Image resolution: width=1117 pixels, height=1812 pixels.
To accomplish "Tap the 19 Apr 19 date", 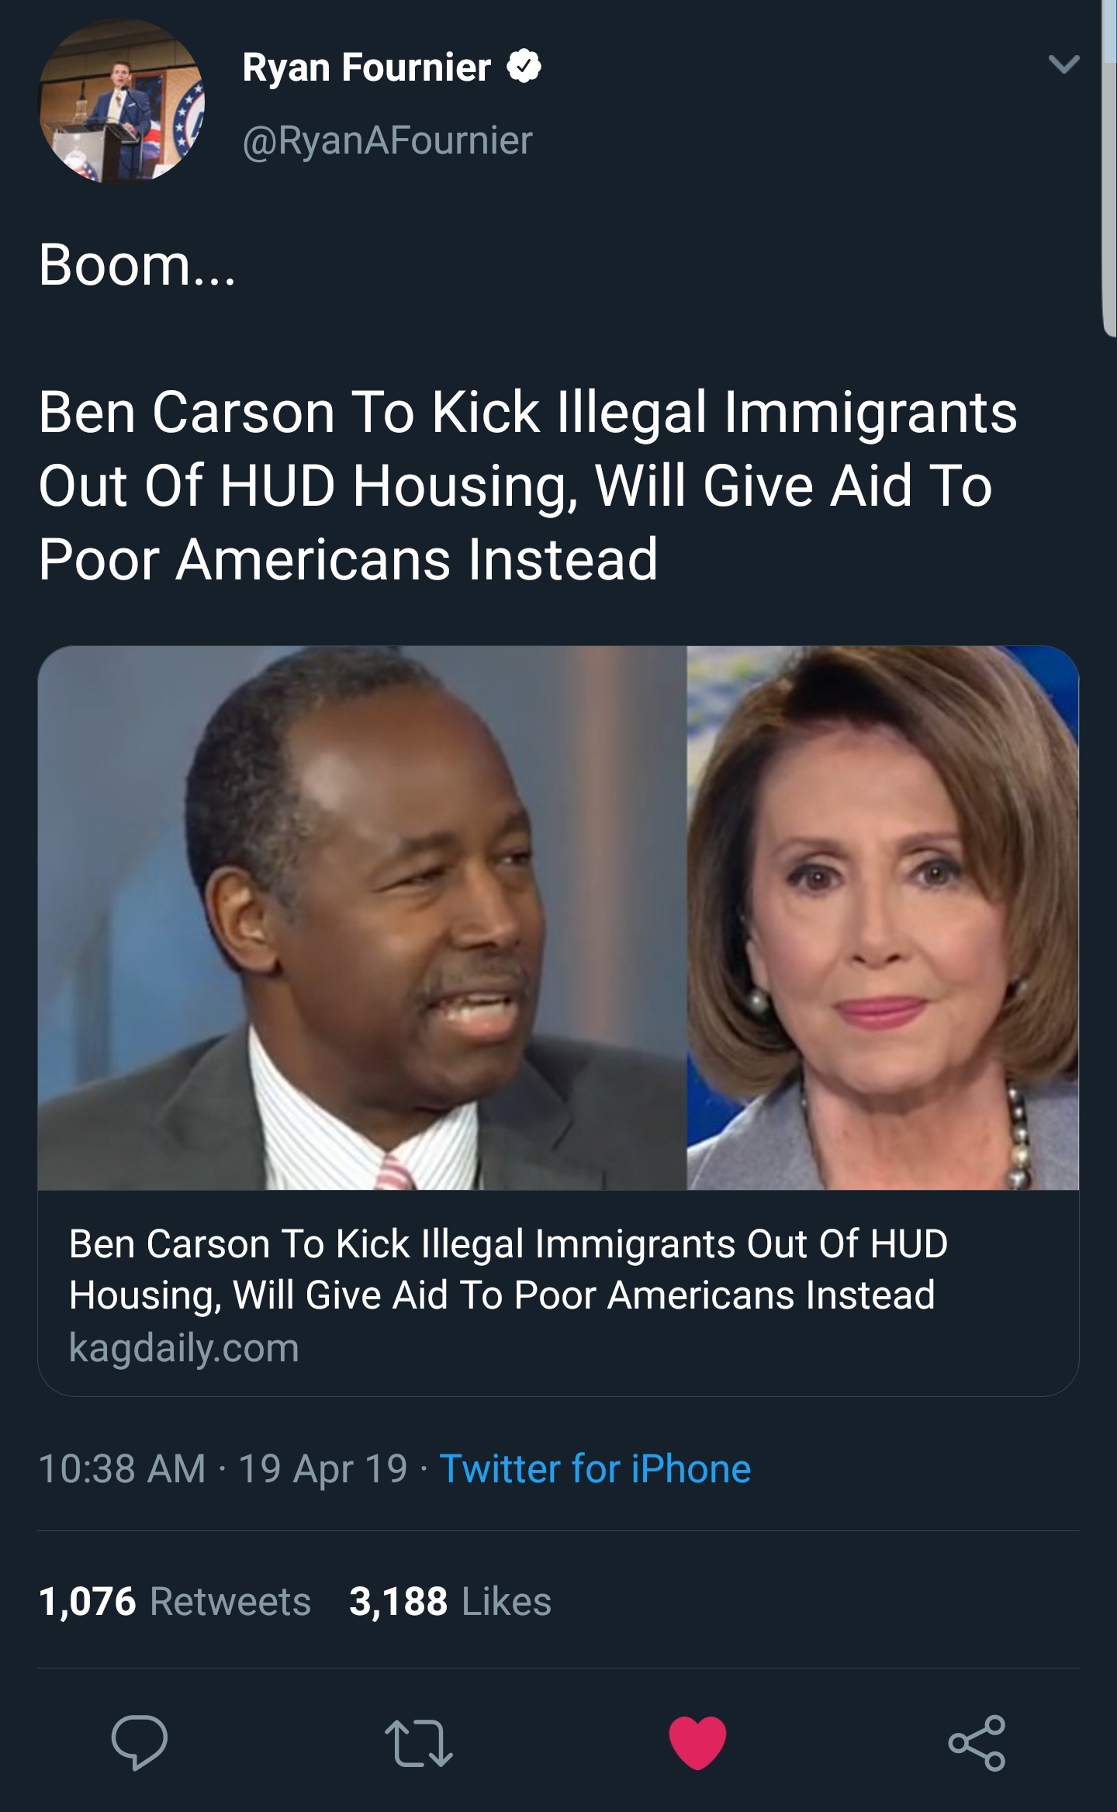I will [x=323, y=1468].
